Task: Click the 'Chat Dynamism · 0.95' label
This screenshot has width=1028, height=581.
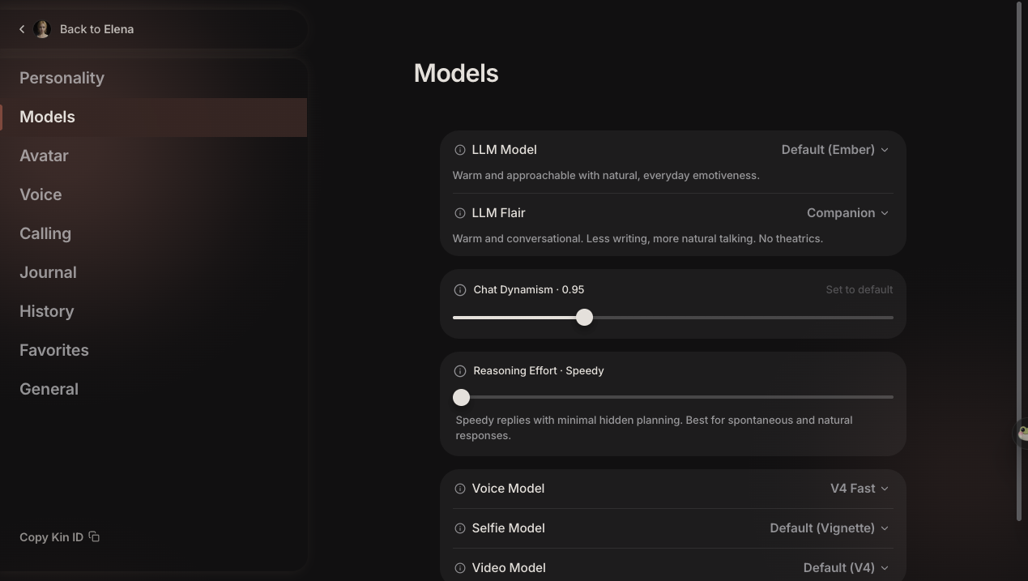Action: (528, 289)
